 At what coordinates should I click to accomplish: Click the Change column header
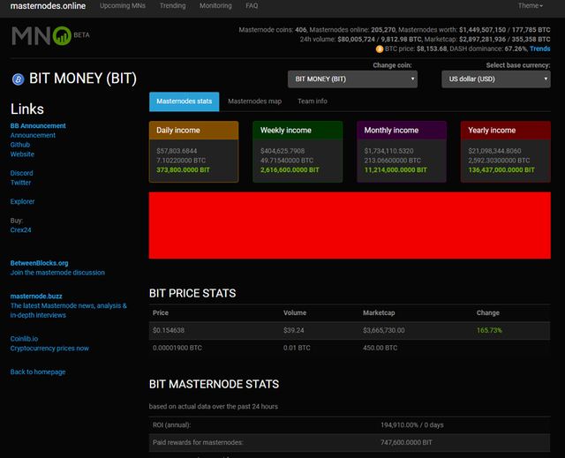pos(488,313)
